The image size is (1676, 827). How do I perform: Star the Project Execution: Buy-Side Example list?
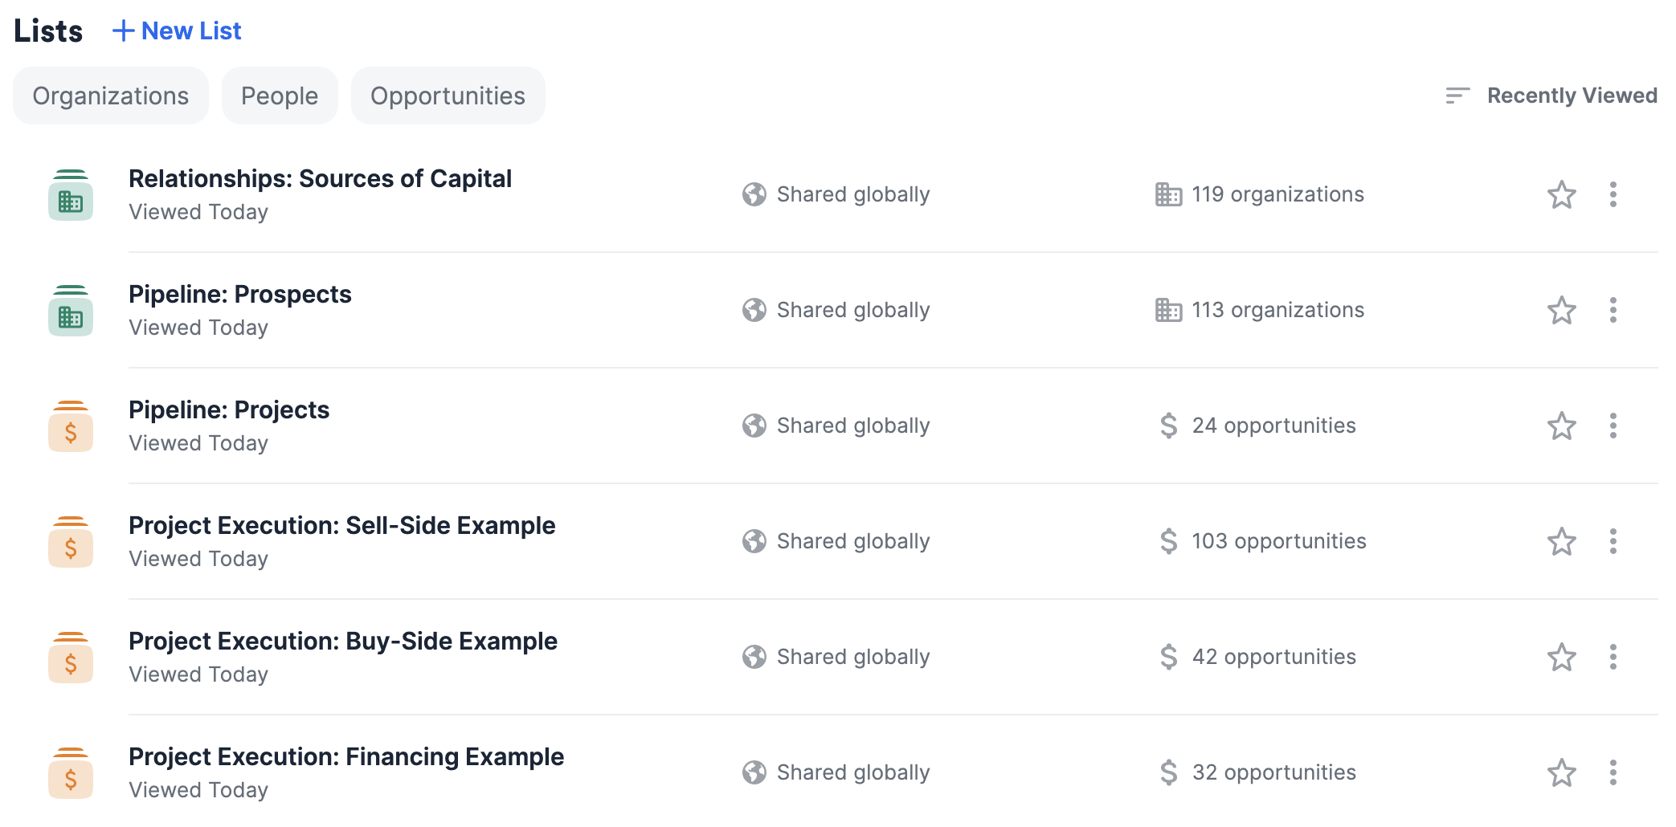click(1561, 657)
